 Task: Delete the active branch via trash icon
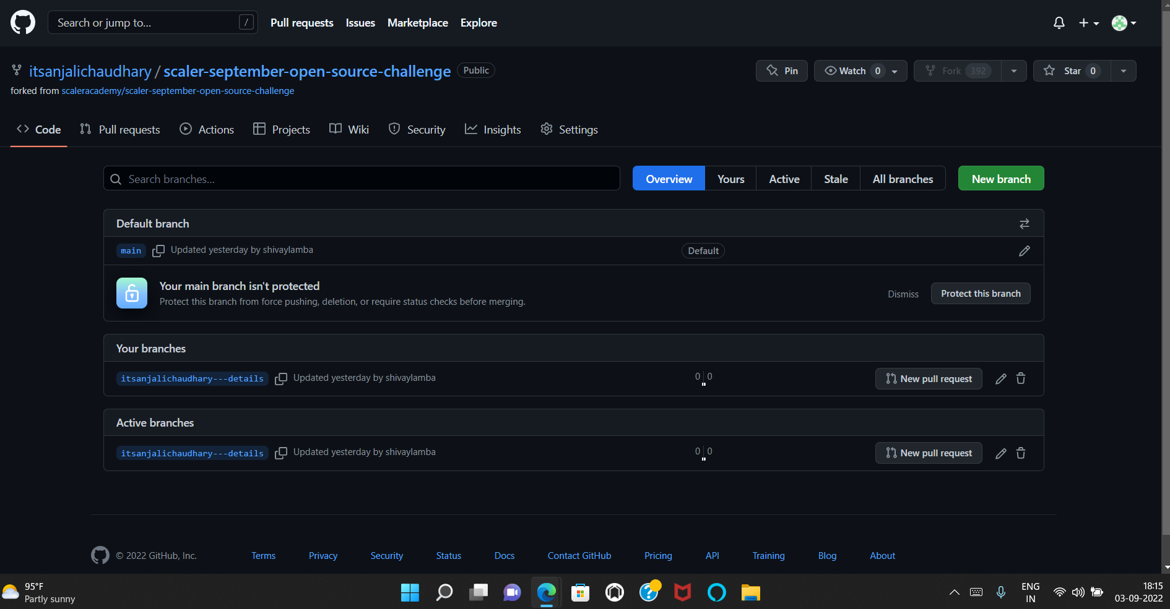1021,453
